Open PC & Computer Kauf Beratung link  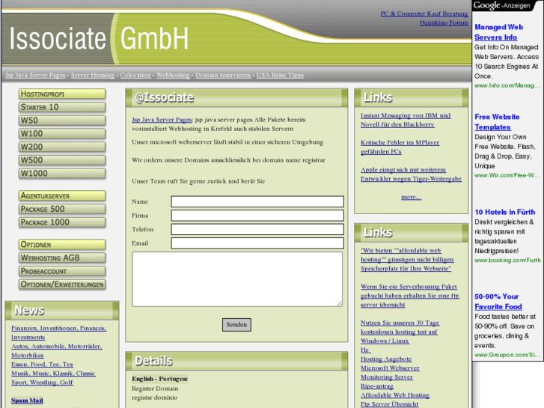[424, 13]
